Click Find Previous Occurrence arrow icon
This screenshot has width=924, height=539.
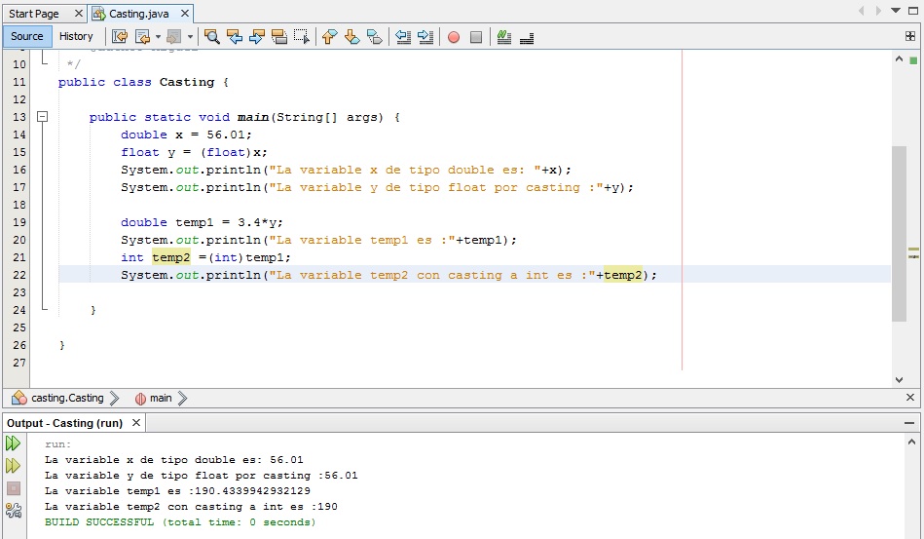234,37
